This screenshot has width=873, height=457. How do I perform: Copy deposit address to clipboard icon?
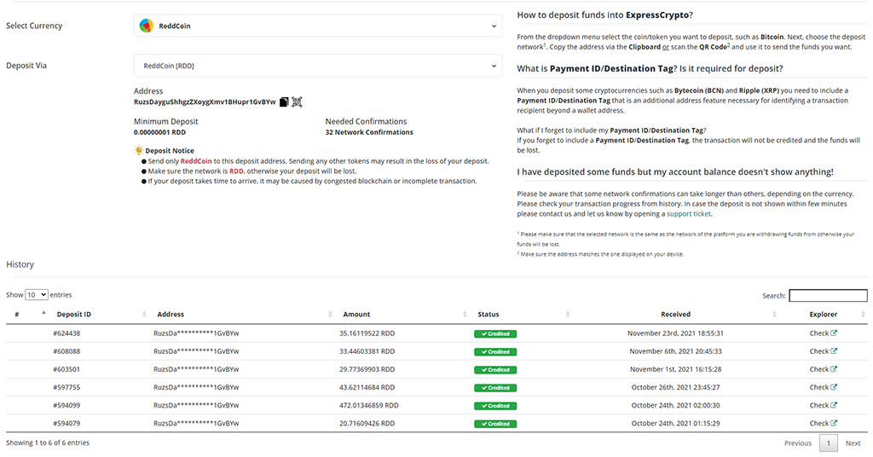(x=284, y=101)
